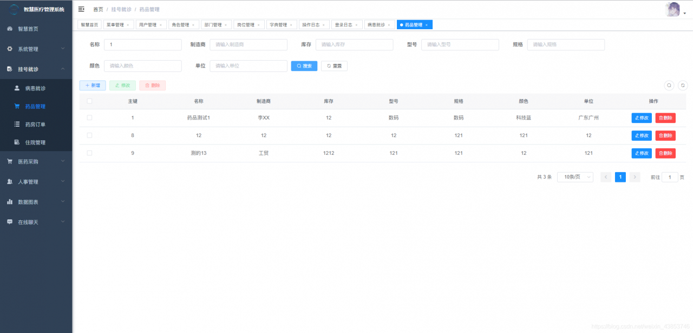Expand 医药采购 in the sidebar
693x333 pixels.
click(36, 161)
